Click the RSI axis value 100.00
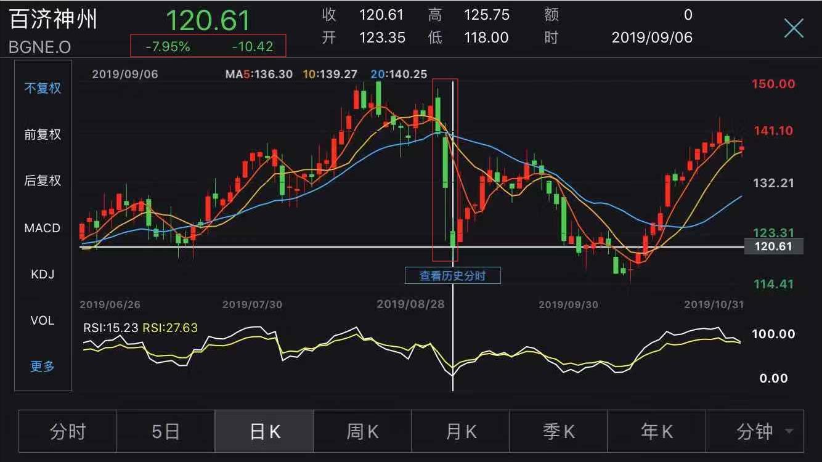Screen dimensions: 822x462 (x=775, y=334)
